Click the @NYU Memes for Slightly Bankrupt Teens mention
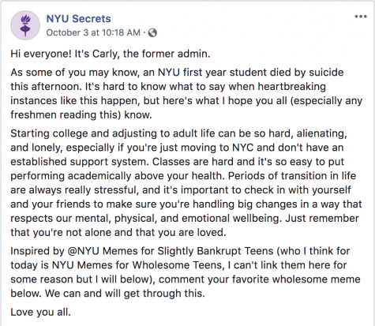 click(x=171, y=251)
